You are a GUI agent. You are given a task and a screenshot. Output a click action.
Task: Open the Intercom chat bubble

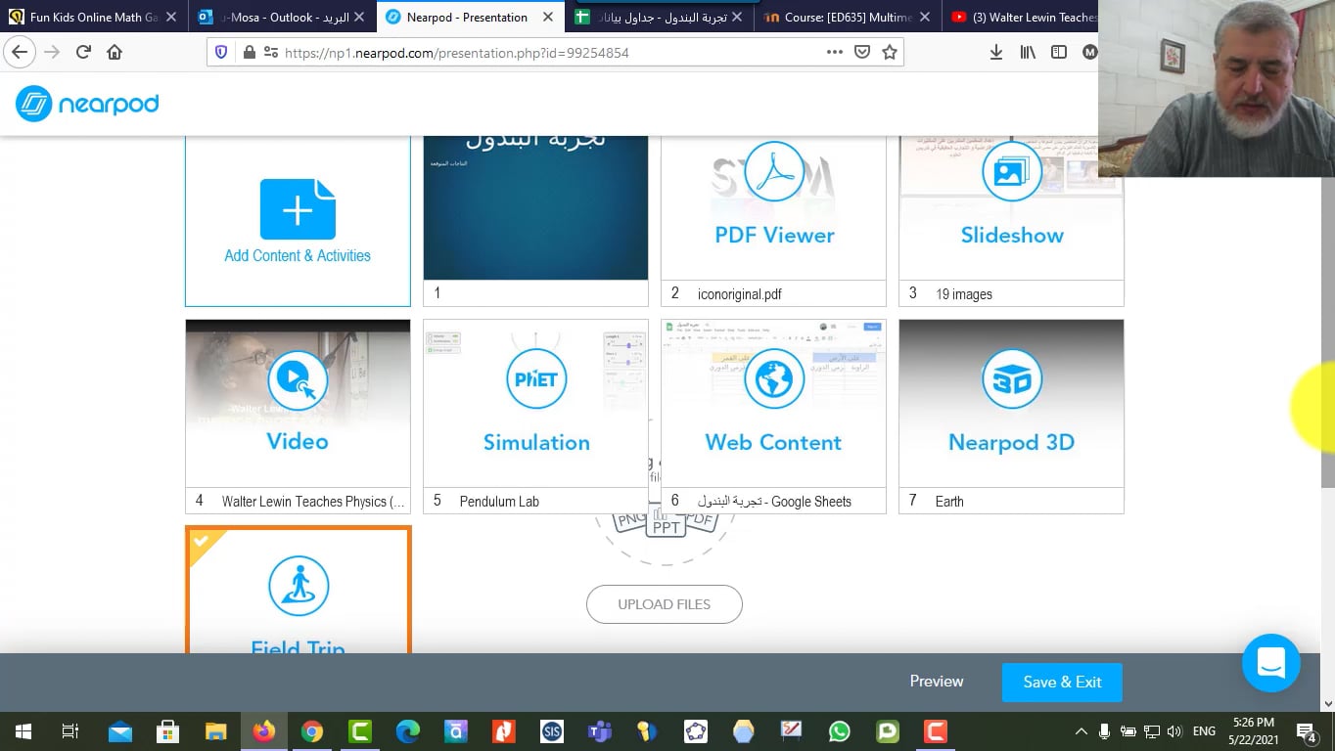click(x=1270, y=663)
